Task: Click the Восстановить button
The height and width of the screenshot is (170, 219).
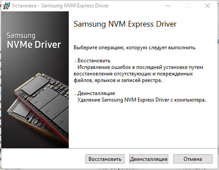Action: point(105,159)
